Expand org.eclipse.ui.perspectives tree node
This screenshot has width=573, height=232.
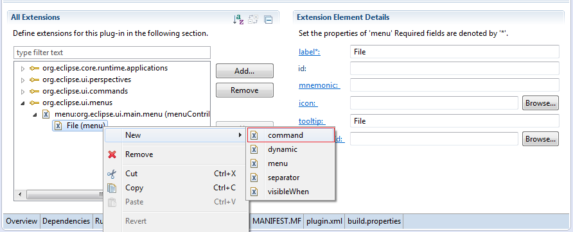(22, 80)
